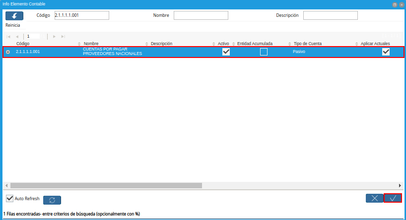The width and height of the screenshot is (406, 220).
Task: Disable the Auto Refresh checkbox
Action: click(x=9, y=198)
